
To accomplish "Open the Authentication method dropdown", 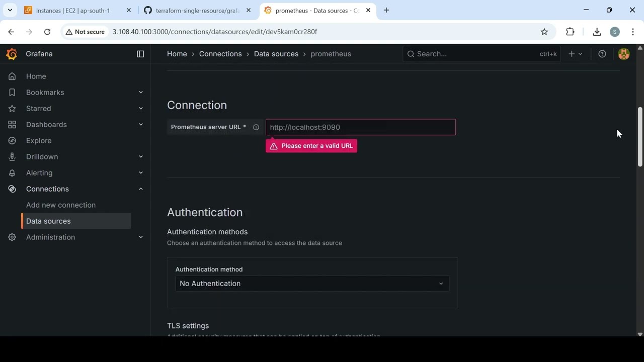I will 312,284.
